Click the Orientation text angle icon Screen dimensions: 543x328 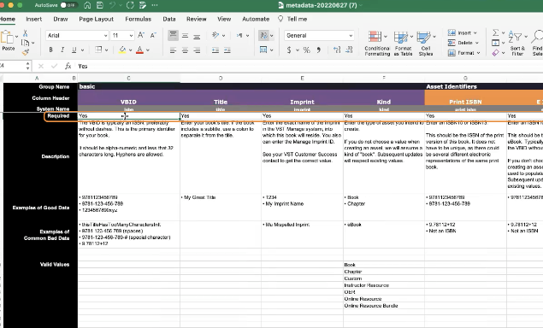(215, 35)
